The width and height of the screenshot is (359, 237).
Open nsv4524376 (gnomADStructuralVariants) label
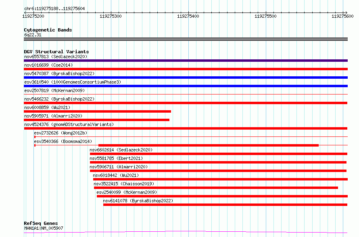pos(69,124)
